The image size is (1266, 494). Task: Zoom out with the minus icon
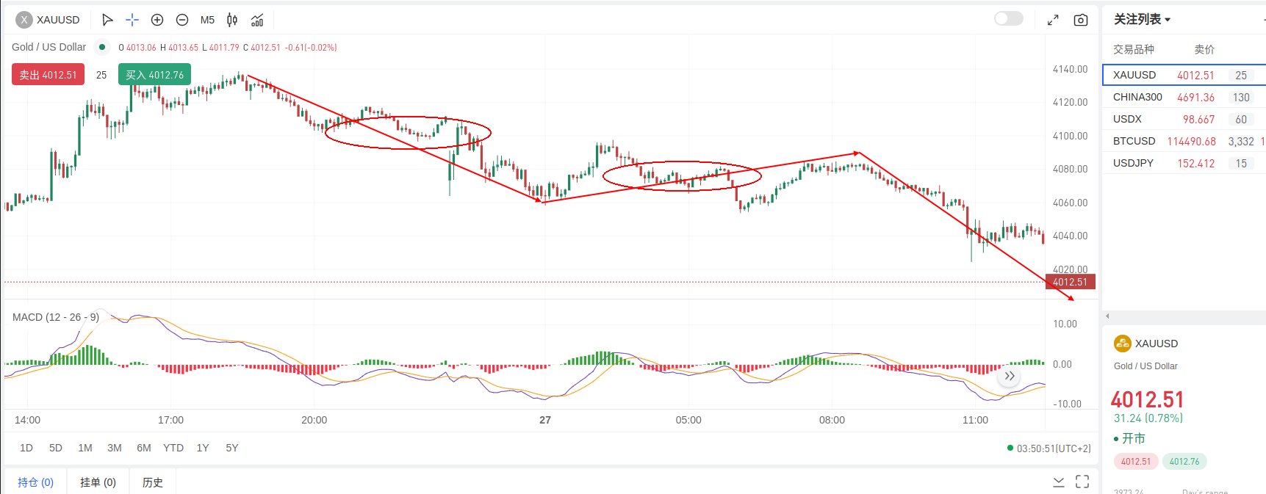(182, 20)
